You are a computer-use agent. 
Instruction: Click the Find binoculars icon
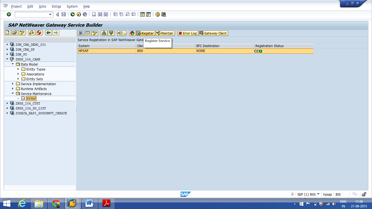100,14
